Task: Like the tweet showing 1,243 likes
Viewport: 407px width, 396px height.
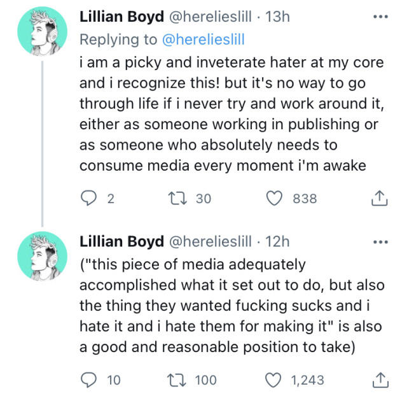Action: [273, 380]
